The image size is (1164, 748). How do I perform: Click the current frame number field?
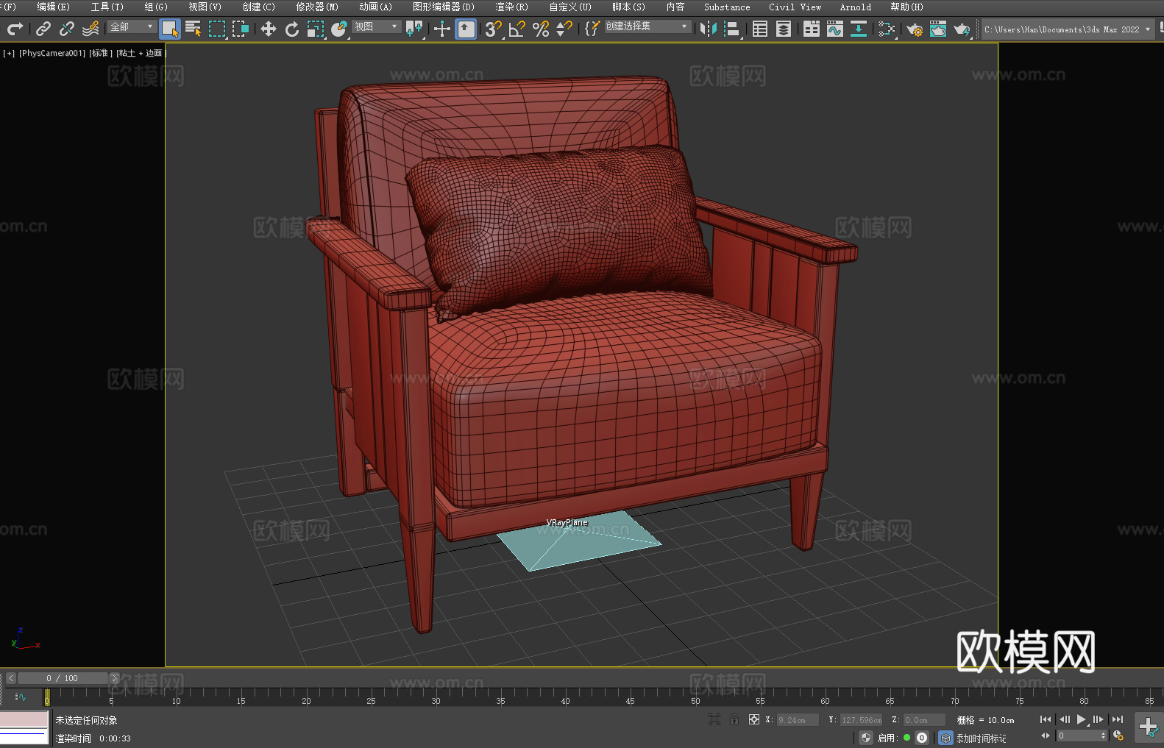[x=1079, y=735]
